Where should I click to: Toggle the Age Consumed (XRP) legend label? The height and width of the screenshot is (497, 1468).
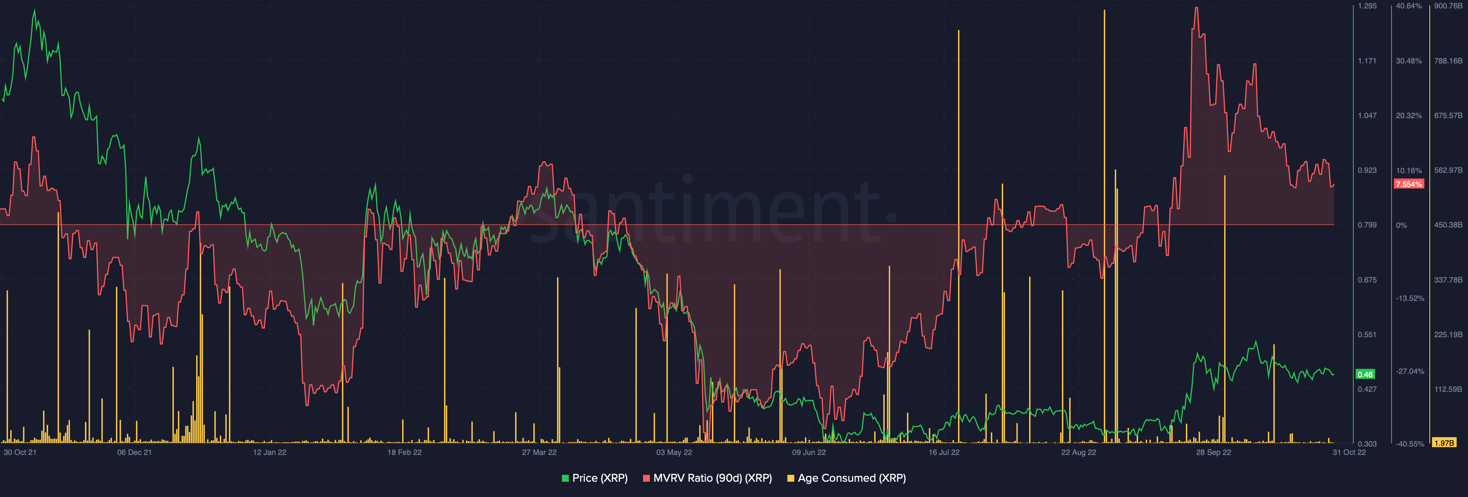point(851,478)
